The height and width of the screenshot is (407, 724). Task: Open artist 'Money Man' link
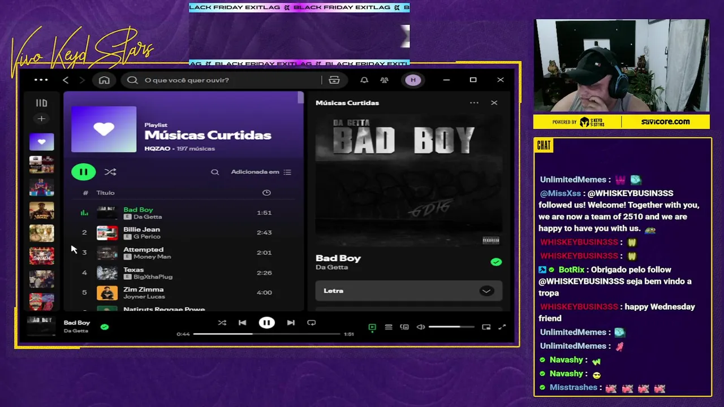(152, 257)
